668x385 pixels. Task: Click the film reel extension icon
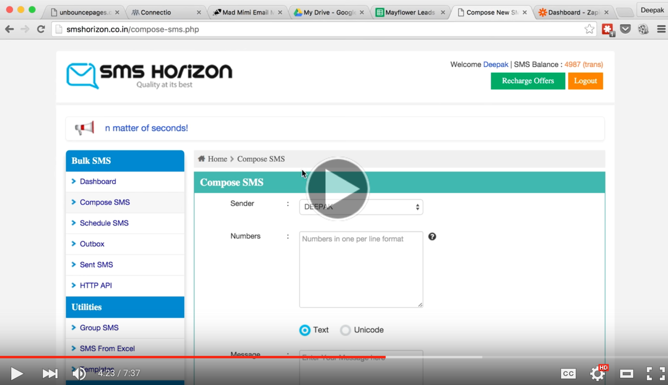pyautogui.click(x=643, y=29)
